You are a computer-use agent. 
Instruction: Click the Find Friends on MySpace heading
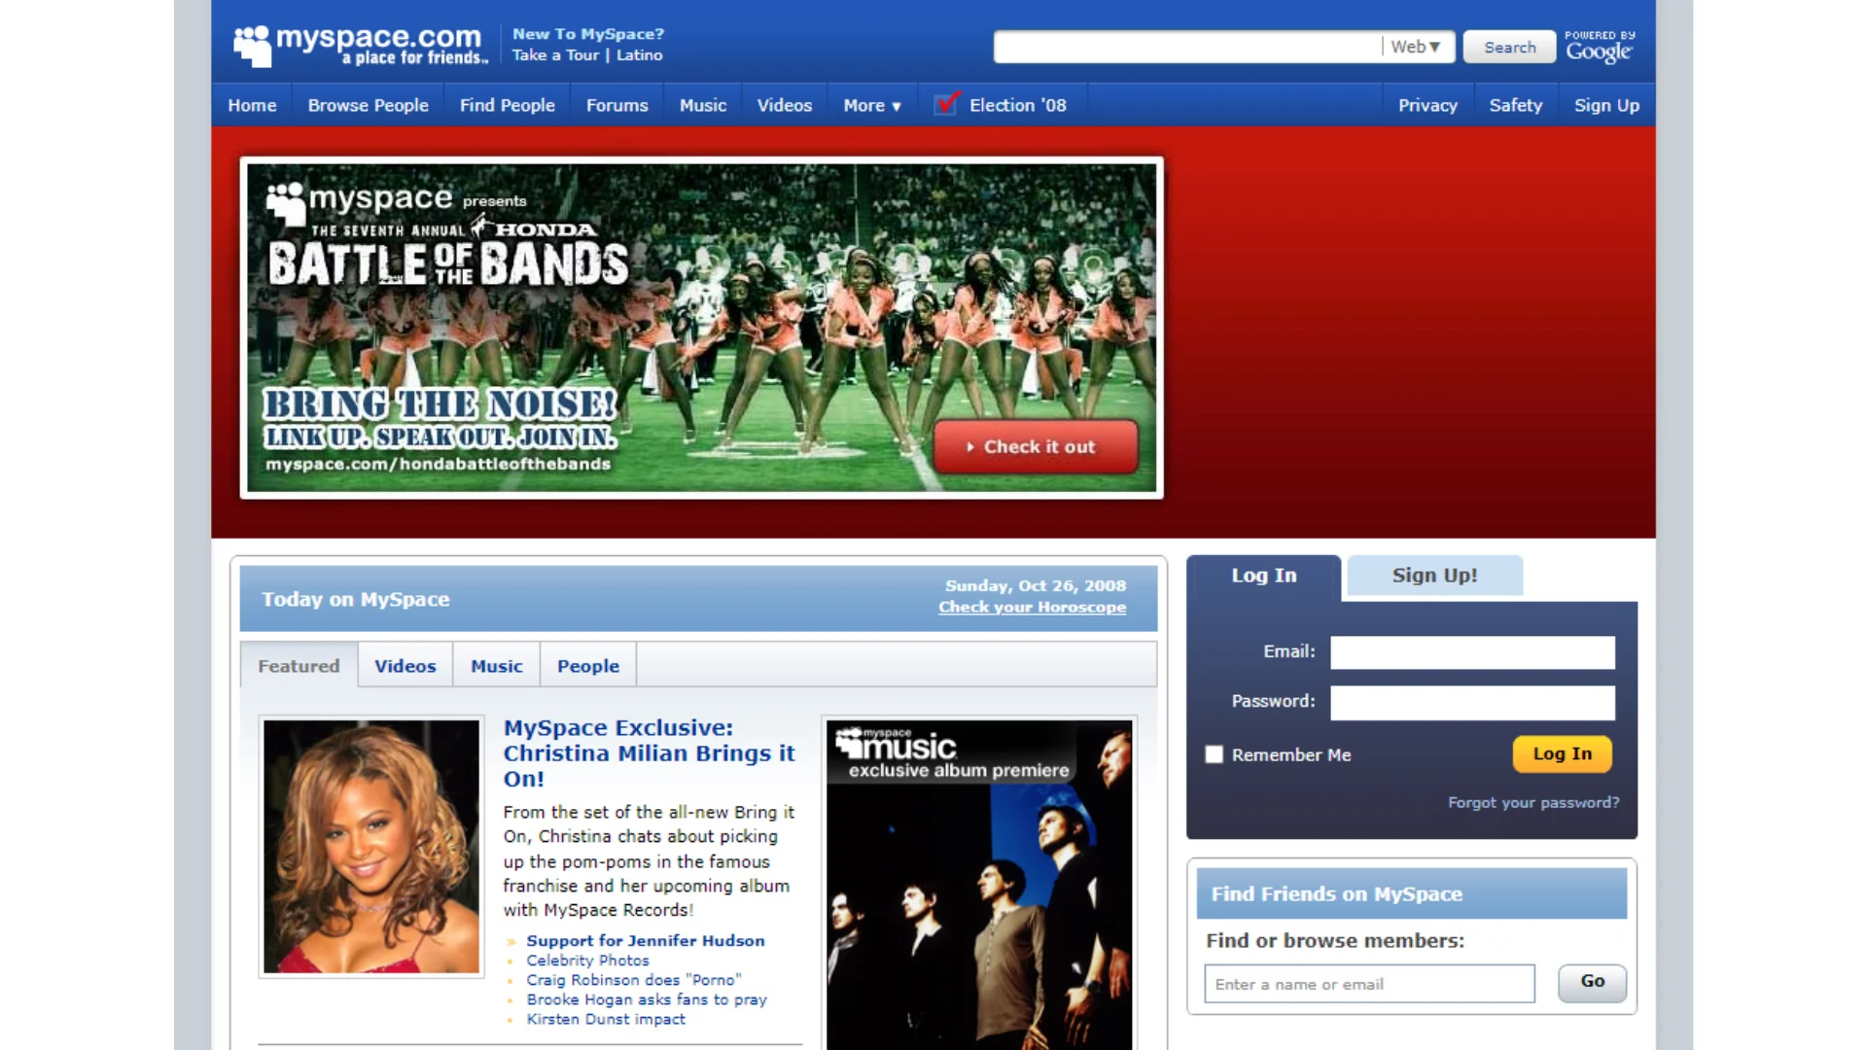1336,893
